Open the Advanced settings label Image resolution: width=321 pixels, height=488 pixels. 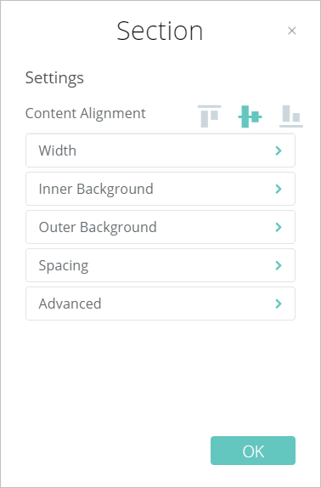pyautogui.click(x=70, y=304)
